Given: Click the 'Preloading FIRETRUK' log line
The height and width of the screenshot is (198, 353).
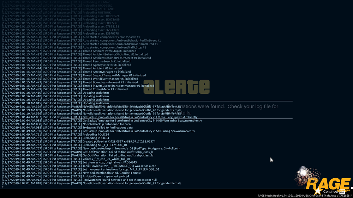Looking at the screenshot, I should coord(56,13).
